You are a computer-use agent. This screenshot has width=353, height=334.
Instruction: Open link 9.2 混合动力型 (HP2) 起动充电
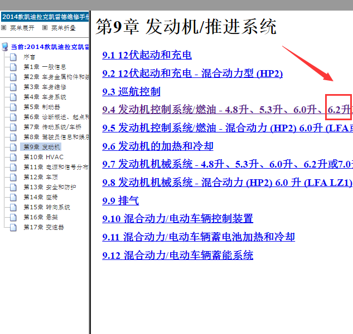click(192, 73)
